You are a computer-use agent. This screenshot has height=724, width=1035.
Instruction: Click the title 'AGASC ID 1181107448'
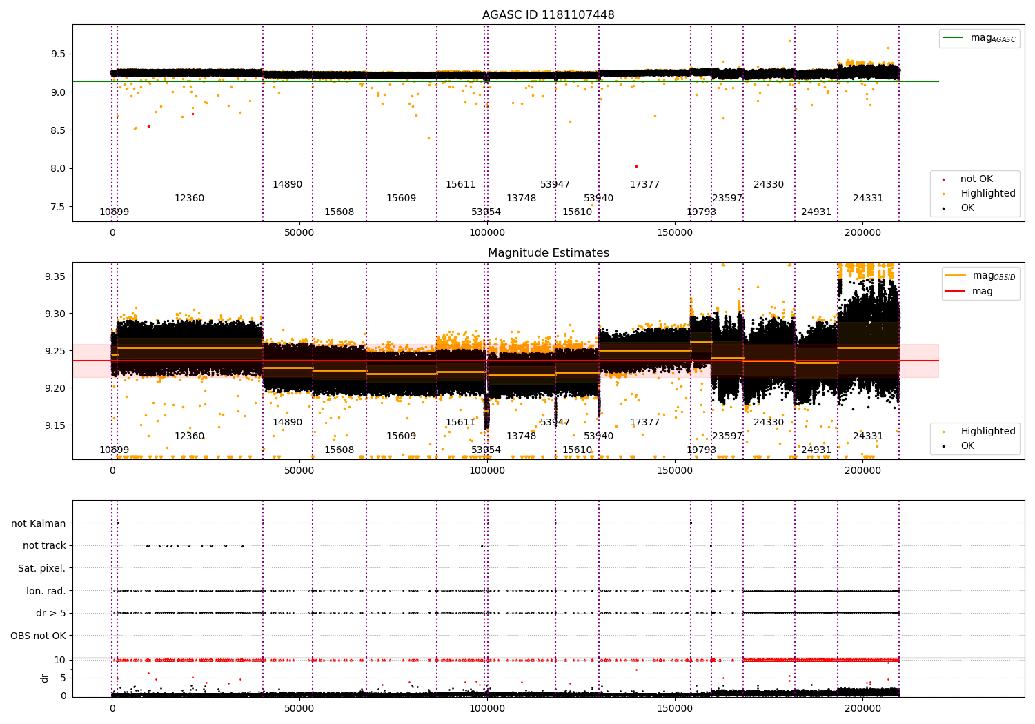point(549,15)
